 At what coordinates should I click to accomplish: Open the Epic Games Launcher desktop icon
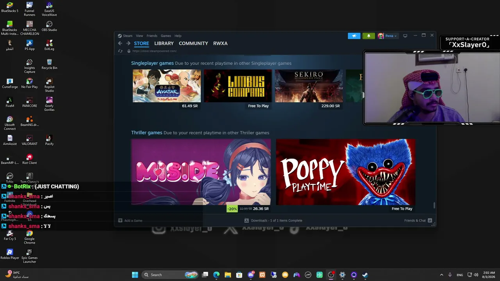pyautogui.click(x=29, y=256)
